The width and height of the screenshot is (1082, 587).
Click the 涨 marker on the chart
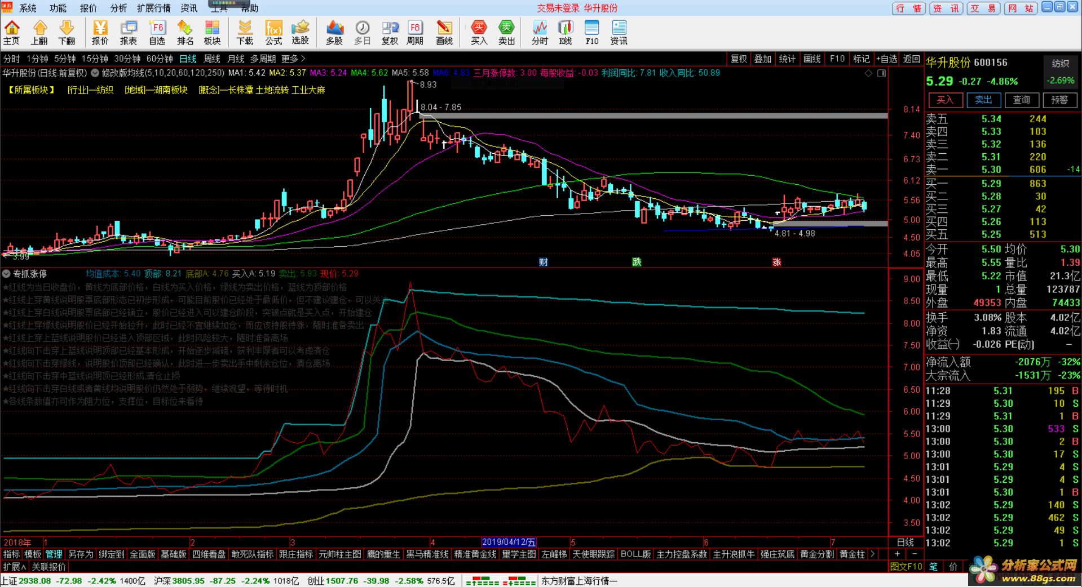click(x=776, y=262)
